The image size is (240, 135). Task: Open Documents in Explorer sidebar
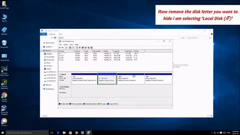[50, 57]
